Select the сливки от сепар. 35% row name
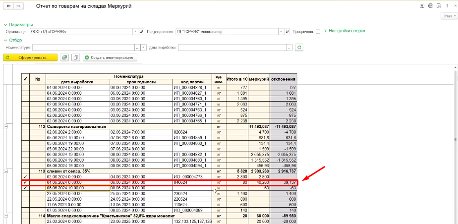This screenshot has width=458, height=224. point(68,171)
